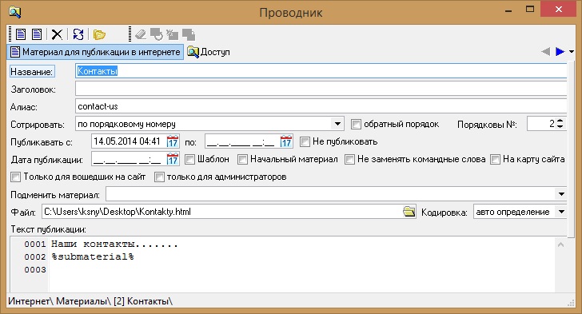Click the greyed-out eraser icon

coord(141,34)
